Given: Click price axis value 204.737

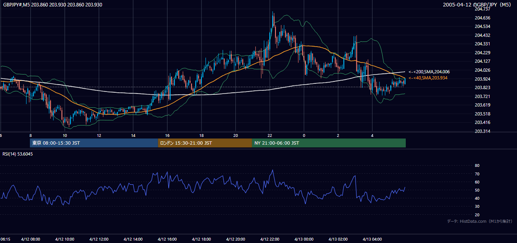Looking at the screenshot, I should (x=482, y=9).
